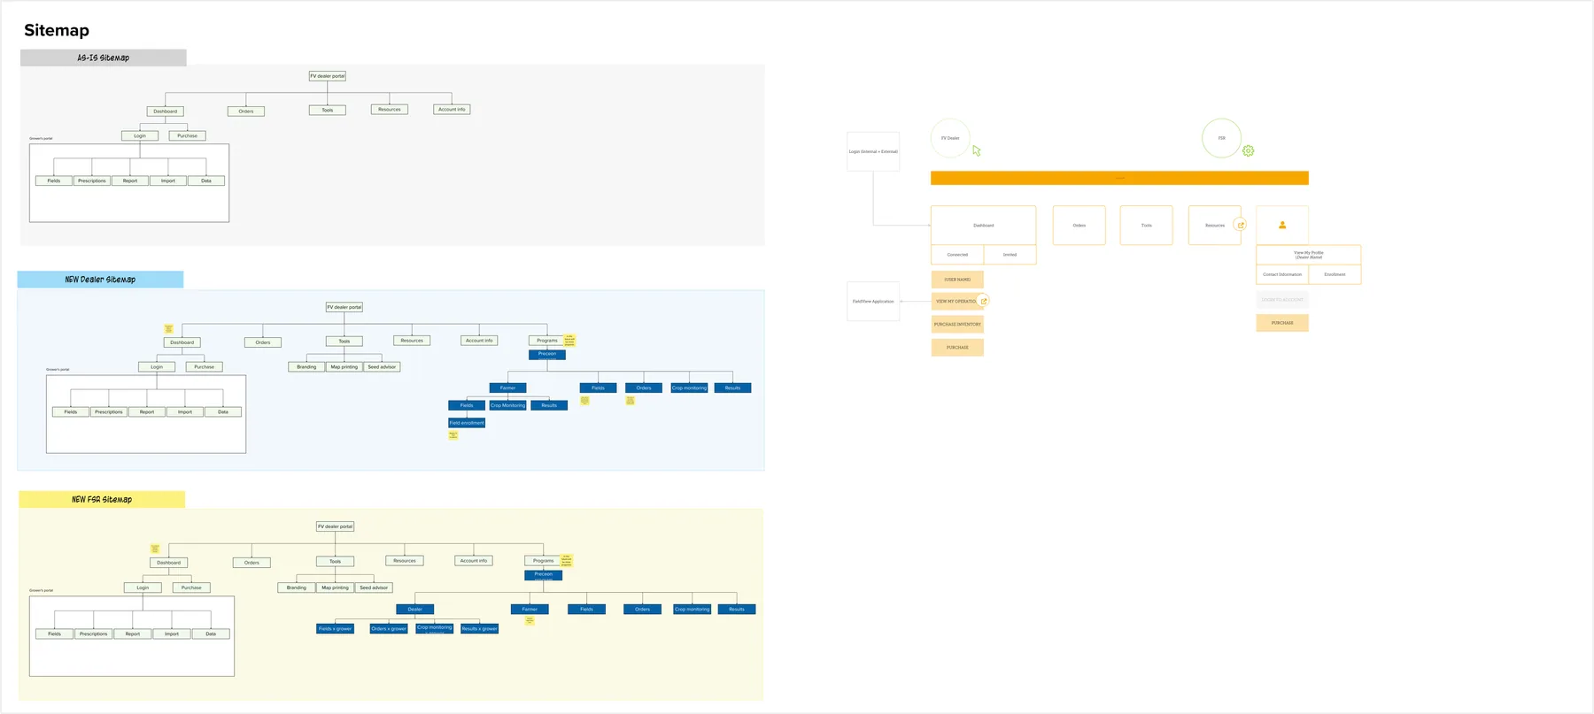
Task: Select sticky note beside Programs in Dealer sitemap
Action: (569, 340)
